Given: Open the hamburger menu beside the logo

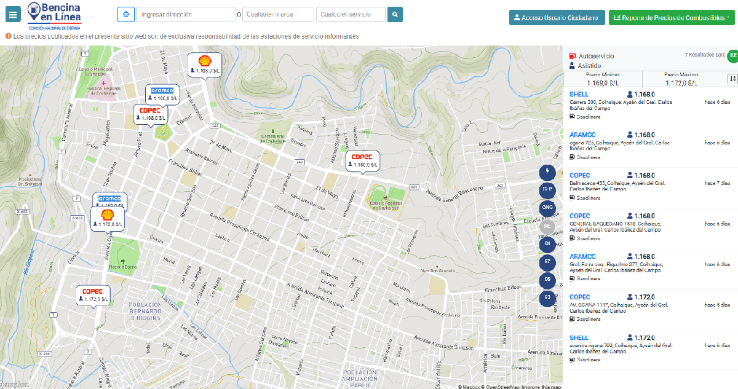Looking at the screenshot, I should [x=14, y=15].
